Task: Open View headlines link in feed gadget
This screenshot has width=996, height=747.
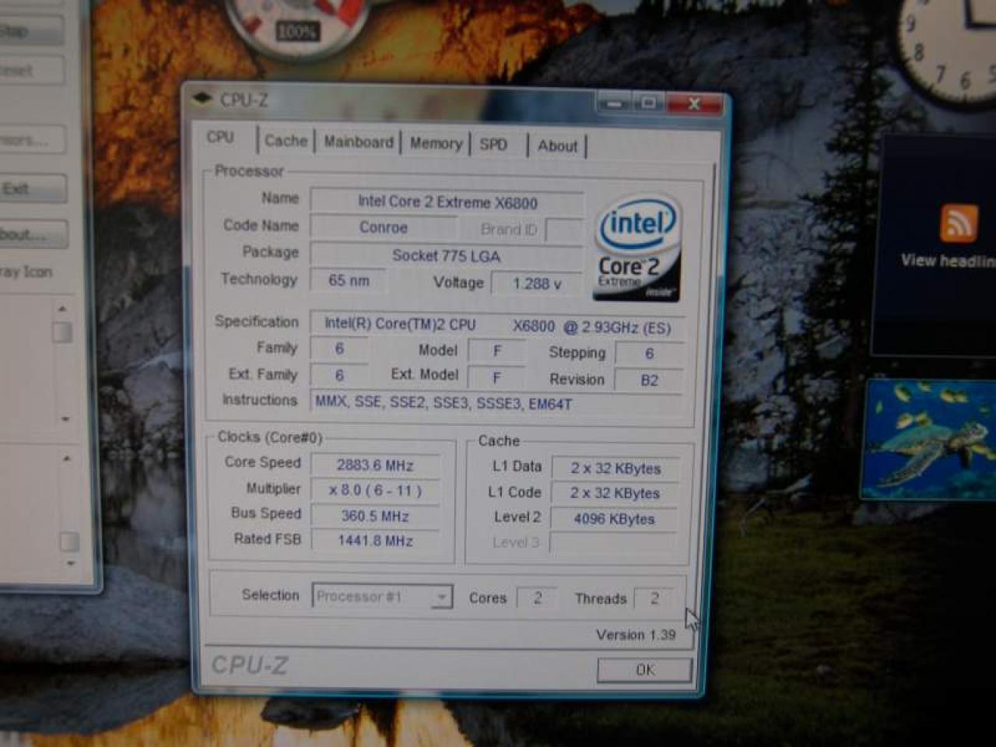Action: tap(949, 261)
